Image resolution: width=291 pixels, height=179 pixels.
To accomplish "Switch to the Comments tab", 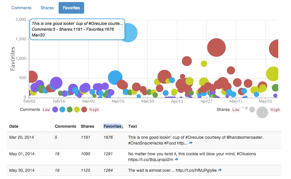I will coord(21,8).
